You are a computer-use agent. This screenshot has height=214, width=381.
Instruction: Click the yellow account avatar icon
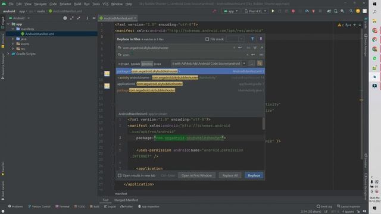coord(358,11)
